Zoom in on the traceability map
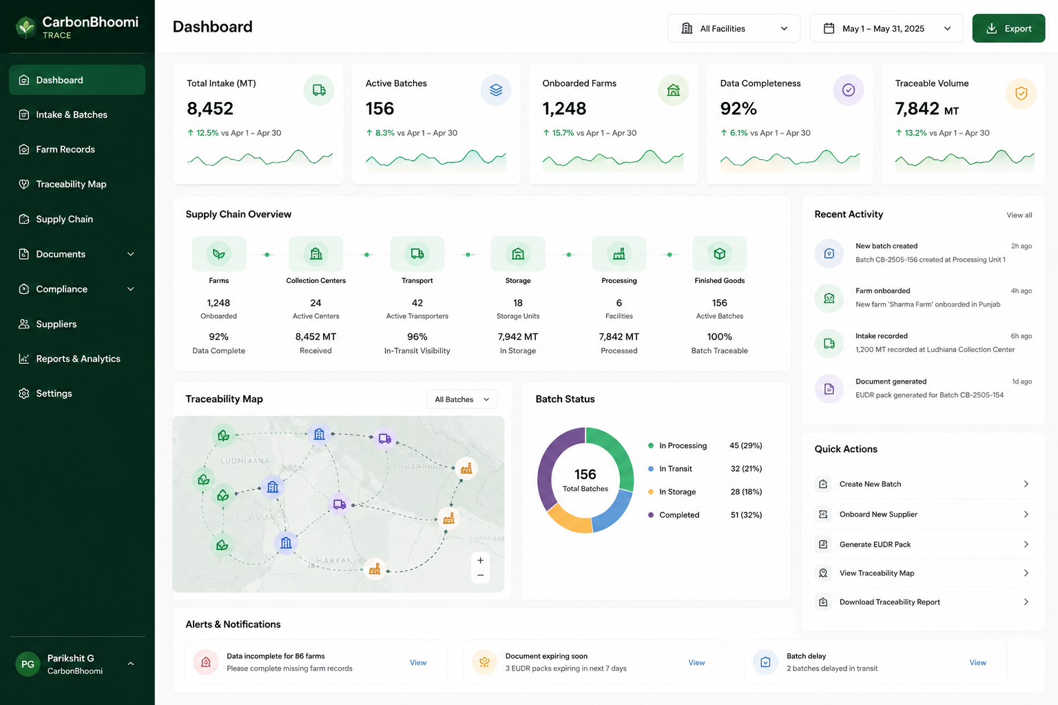The image size is (1058, 705). pos(481,560)
